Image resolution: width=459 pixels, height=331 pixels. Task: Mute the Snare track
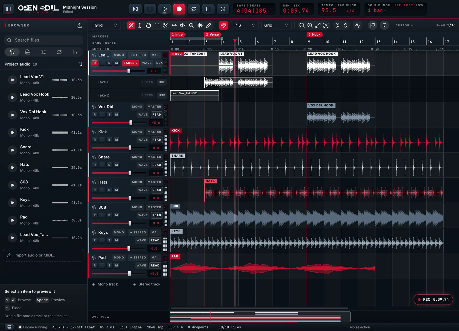pyautogui.click(x=116, y=165)
